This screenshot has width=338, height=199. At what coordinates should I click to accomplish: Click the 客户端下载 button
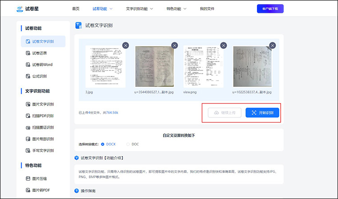point(270,9)
